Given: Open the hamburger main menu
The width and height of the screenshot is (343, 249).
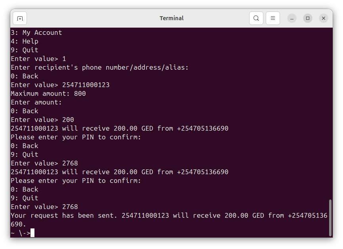Looking at the screenshot, I should (273, 18).
